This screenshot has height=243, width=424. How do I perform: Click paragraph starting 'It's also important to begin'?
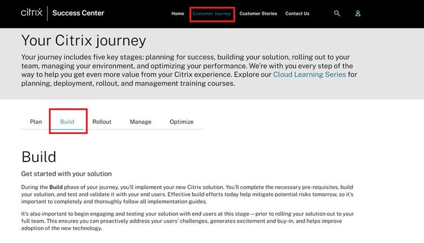coord(187,221)
